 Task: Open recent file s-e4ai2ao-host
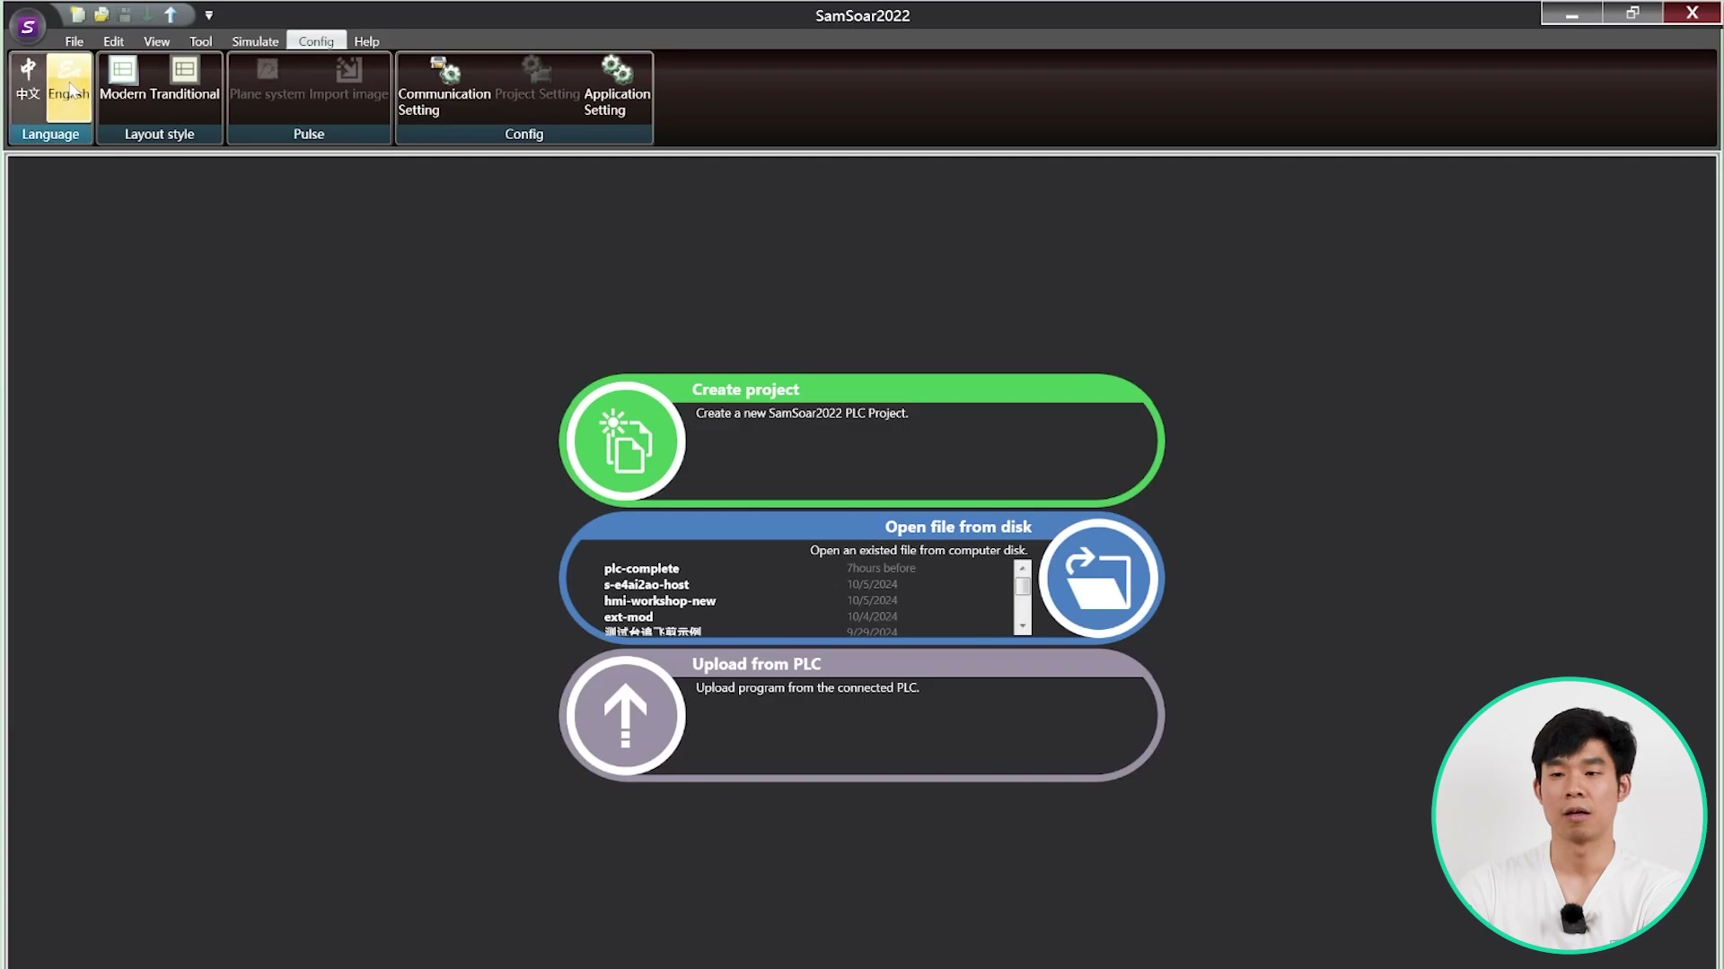tap(646, 585)
